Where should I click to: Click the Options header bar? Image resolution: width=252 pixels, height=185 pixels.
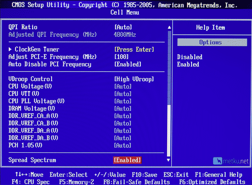click(212, 42)
